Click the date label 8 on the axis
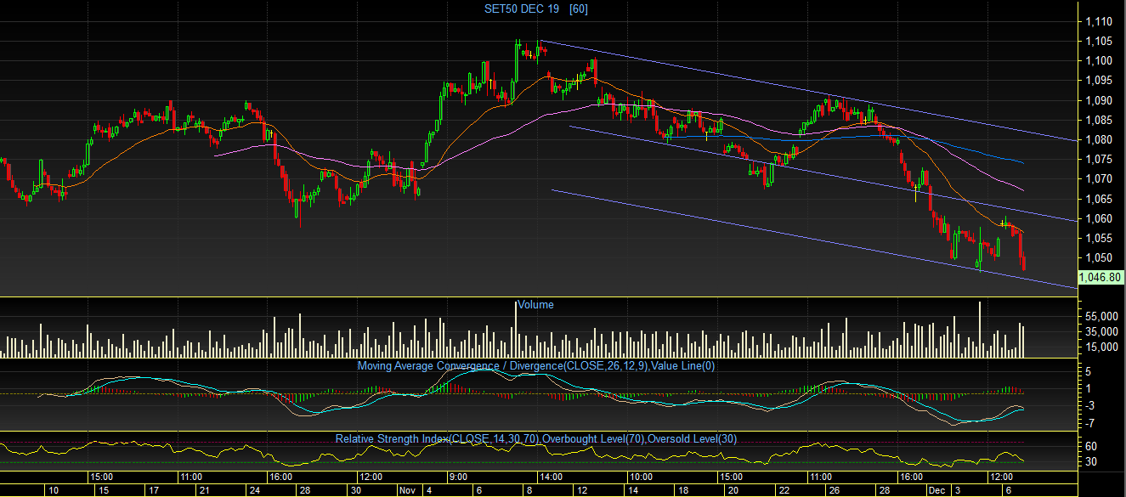The image size is (1126, 497). click(528, 490)
